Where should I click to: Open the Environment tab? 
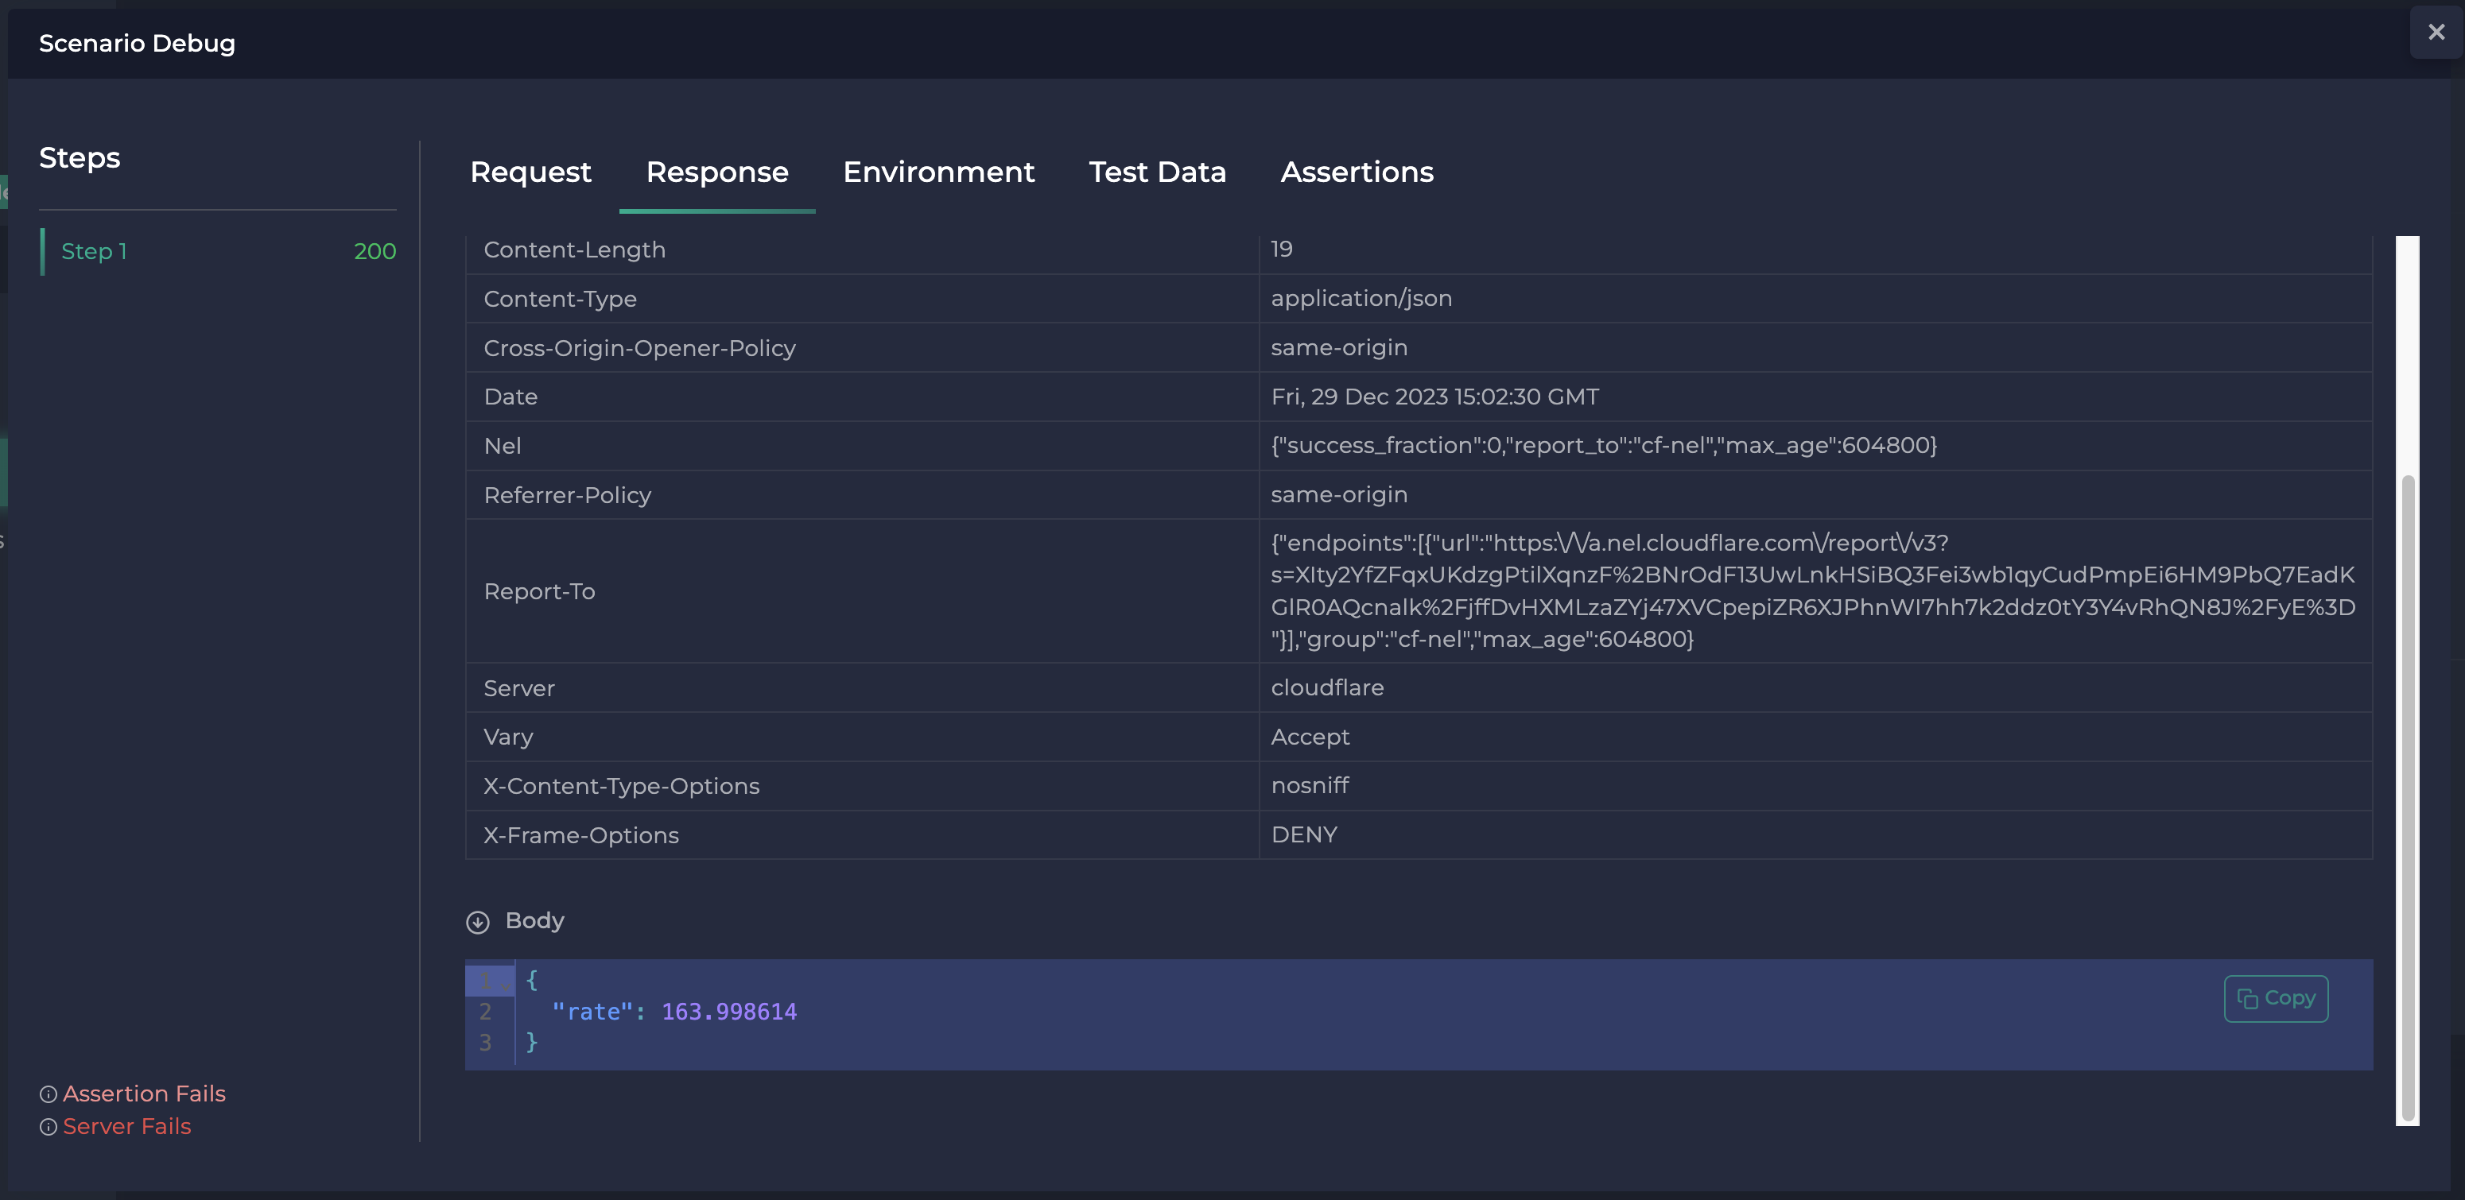tap(939, 173)
